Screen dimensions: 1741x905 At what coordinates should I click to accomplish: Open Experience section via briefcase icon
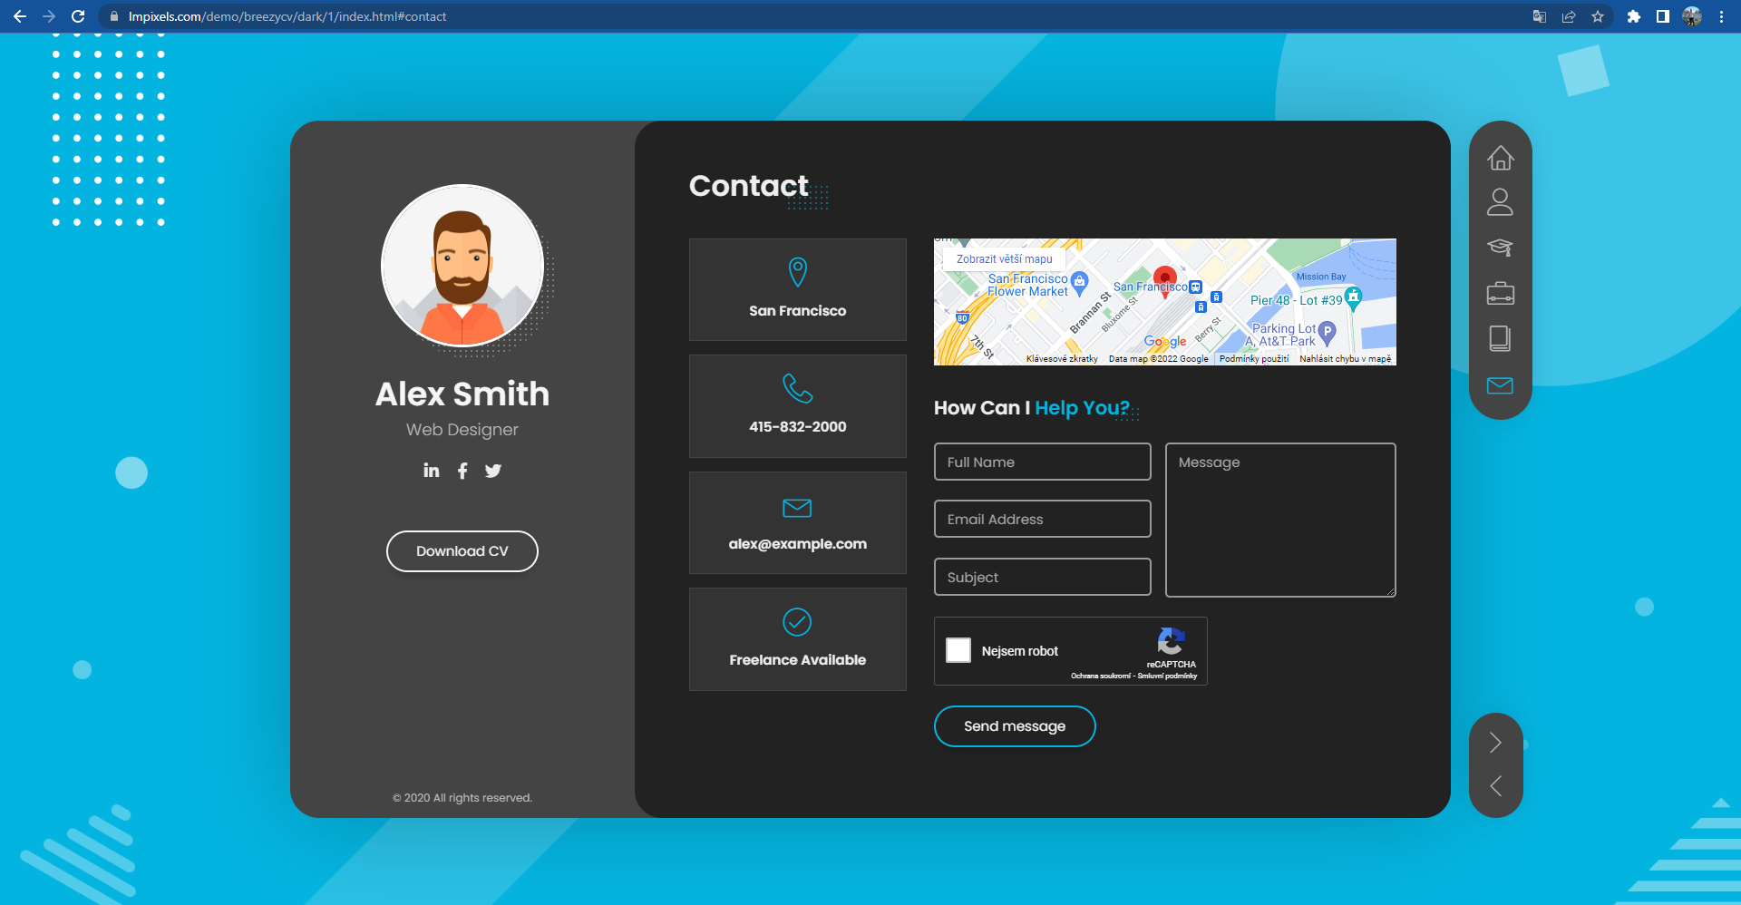point(1500,293)
